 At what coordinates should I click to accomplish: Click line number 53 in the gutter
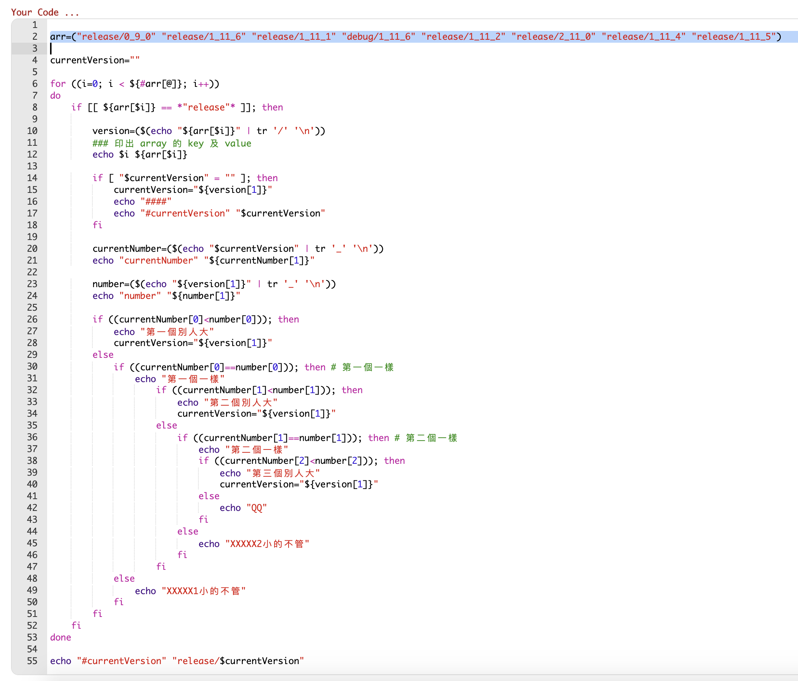click(x=32, y=638)
